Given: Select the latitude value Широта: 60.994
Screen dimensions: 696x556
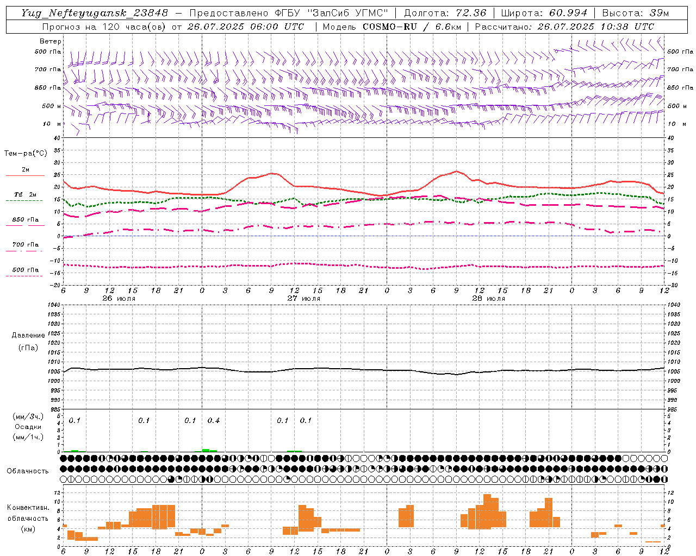Looking at the screenshot, I should 544,13.
